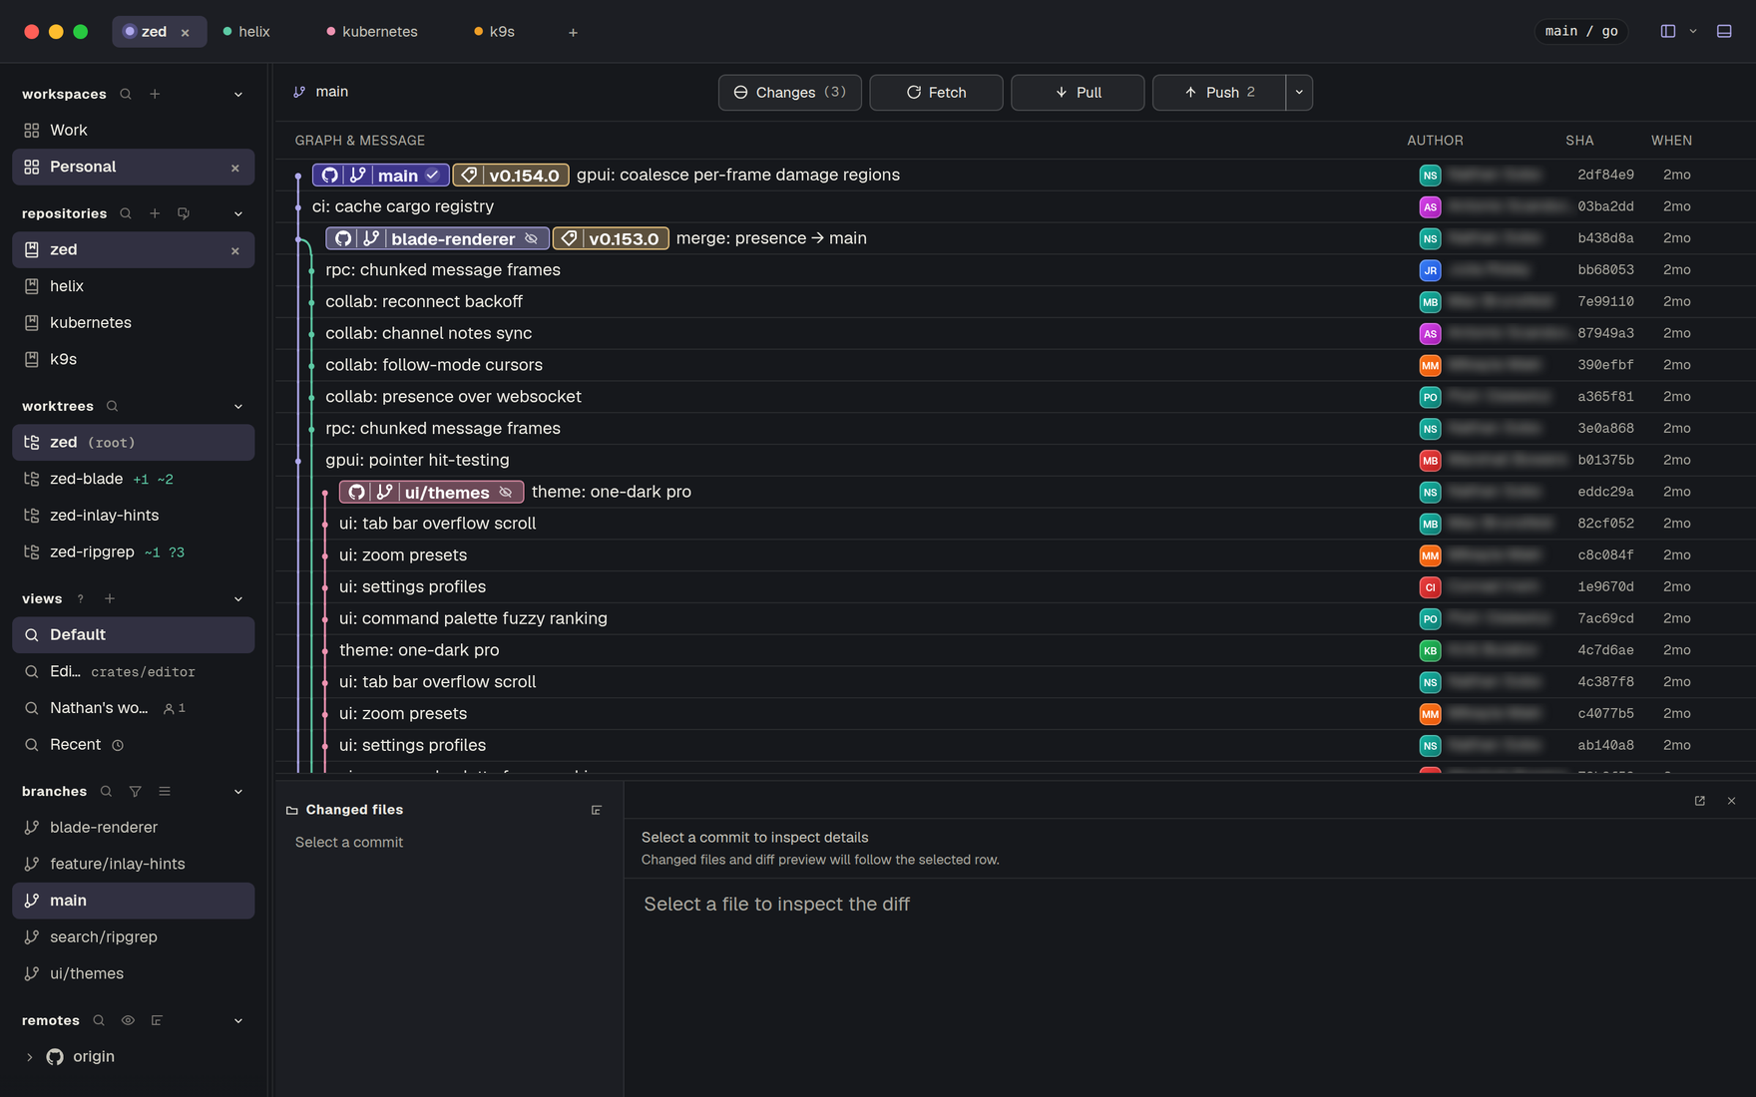Click the Changes (3) button
Viewport: 1756px width, 1097px height.
(789, 92)
